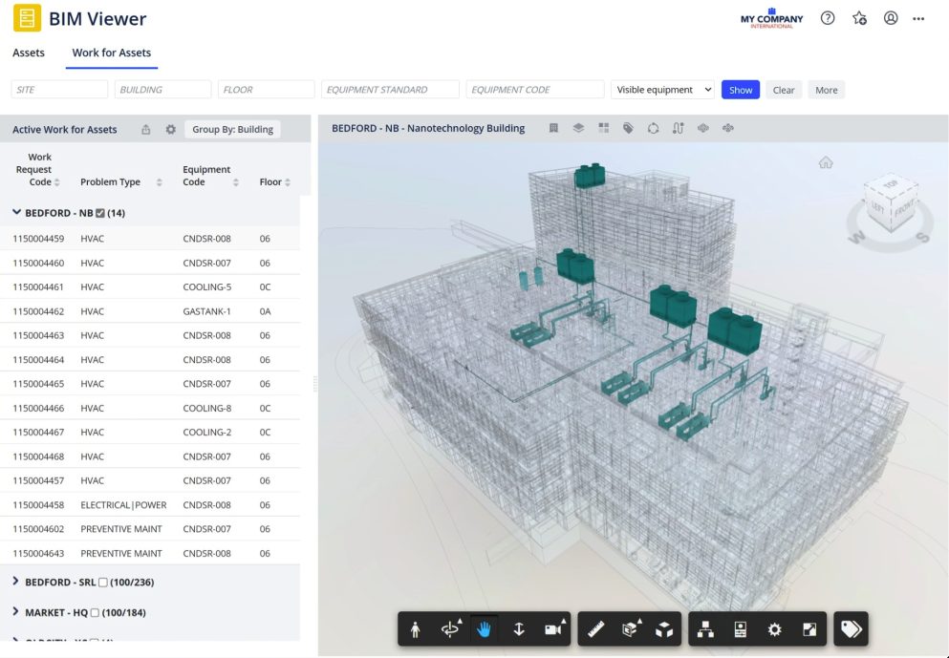Click the My Company International logo

click(771, 18)
